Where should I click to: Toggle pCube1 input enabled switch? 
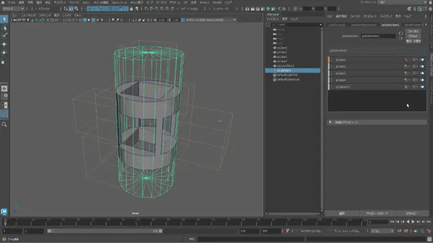[422, 60]
